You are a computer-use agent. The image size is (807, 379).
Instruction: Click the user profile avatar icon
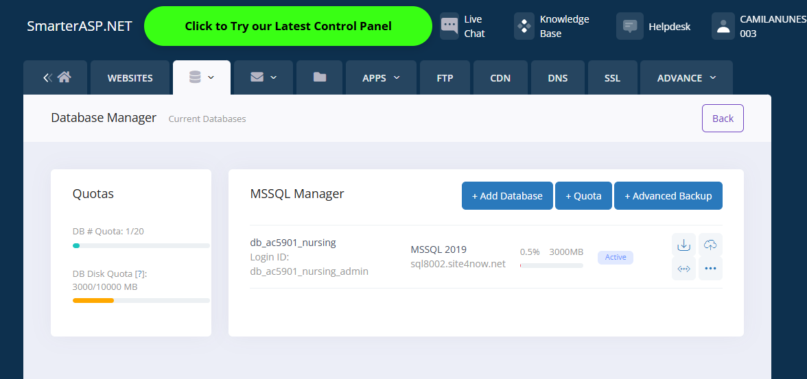click(x=723, y=26)
